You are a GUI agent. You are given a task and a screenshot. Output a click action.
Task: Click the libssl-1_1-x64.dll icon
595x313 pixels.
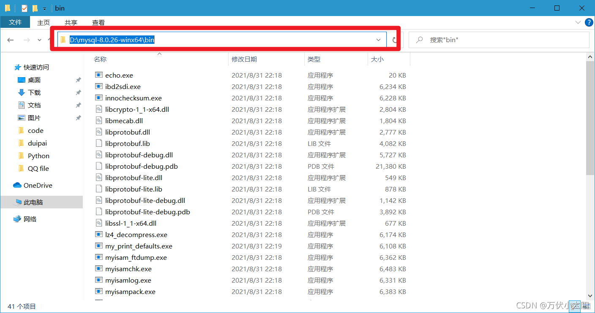pos(99,223)
